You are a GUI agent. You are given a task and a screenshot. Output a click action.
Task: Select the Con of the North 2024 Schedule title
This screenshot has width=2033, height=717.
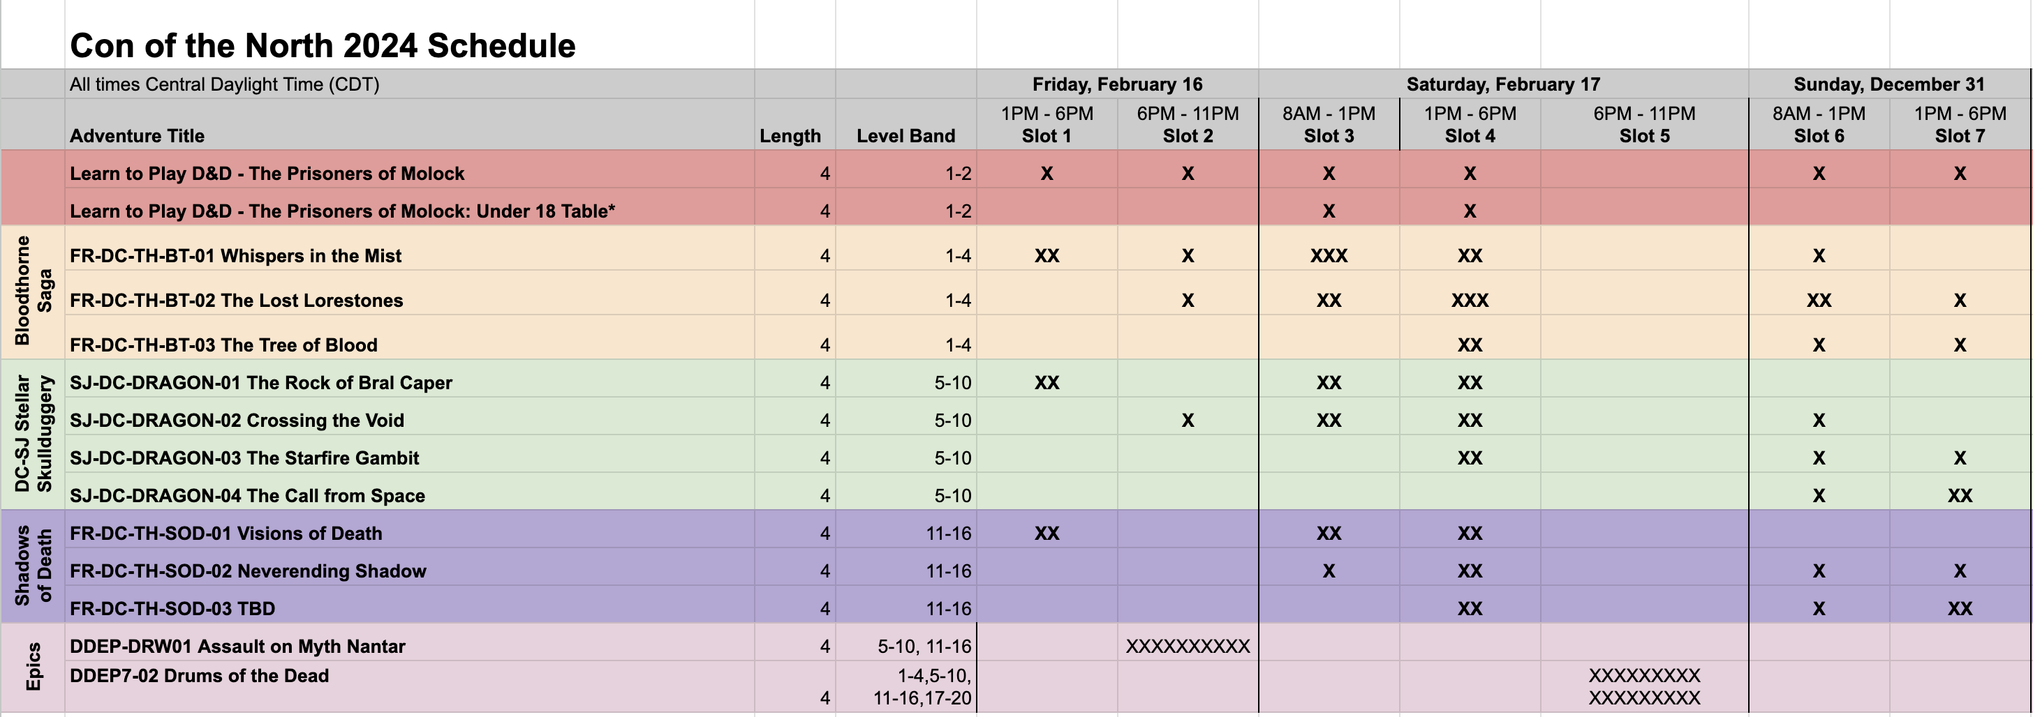(323, 46)
